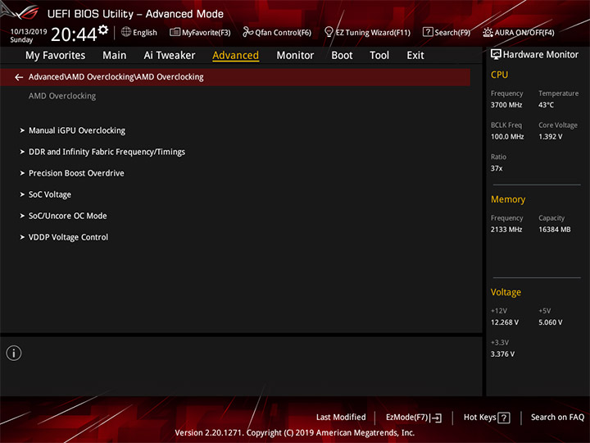Expand DDR and Infinity Fabric arrow
Image resolution: width=590 pixels, height=443 pixels.
pos(22,152)
